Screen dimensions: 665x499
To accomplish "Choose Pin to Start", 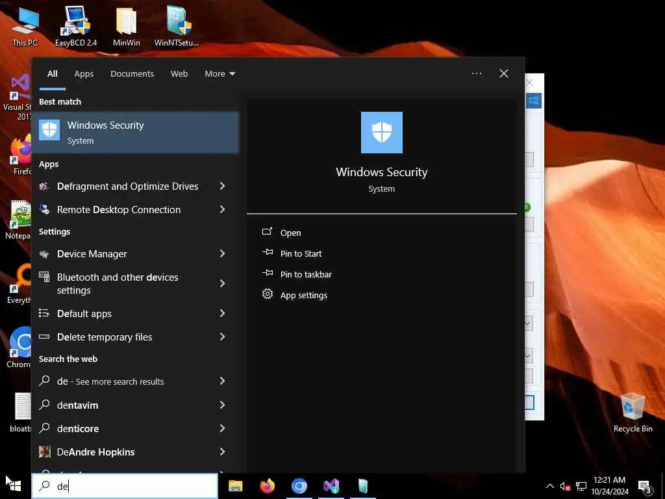I will point(301,254).
